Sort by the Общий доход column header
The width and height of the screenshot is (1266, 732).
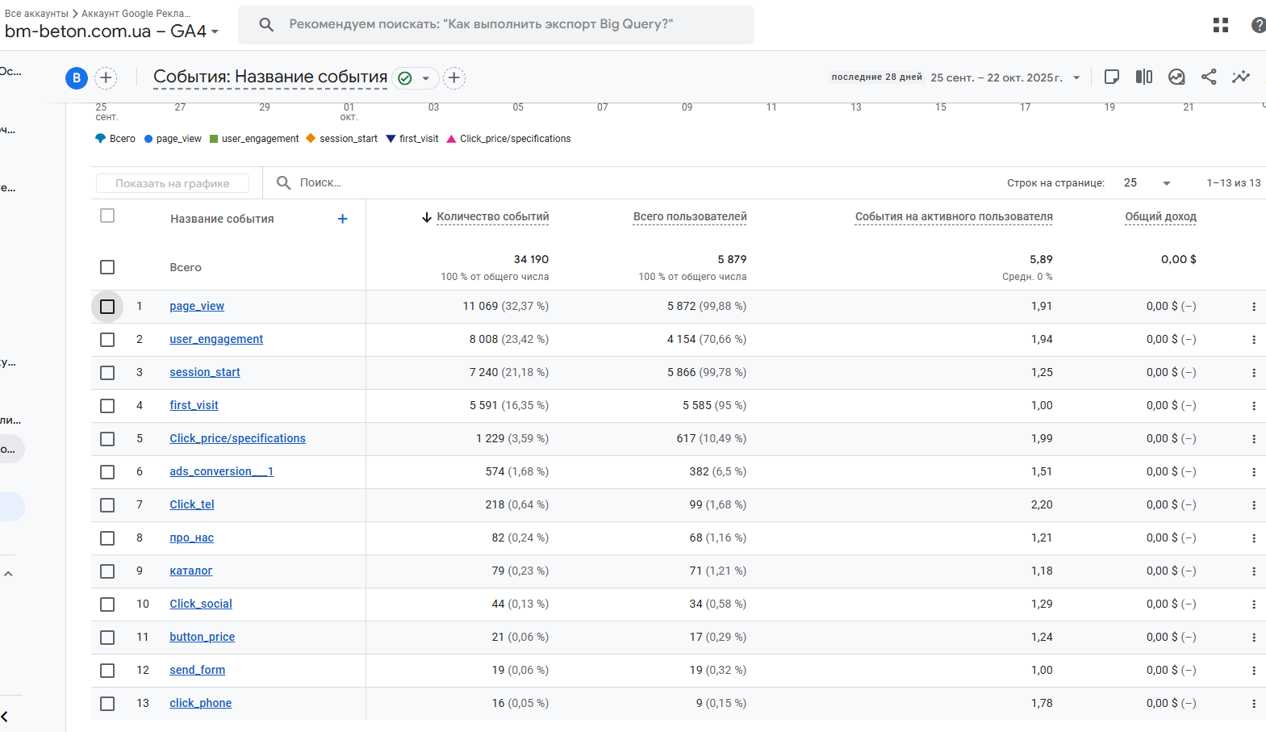click(1159, 216)
